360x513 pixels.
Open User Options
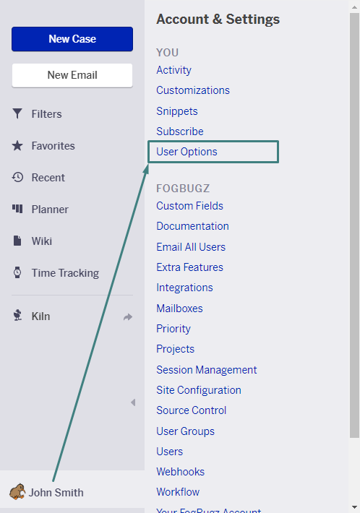[187, 152]
